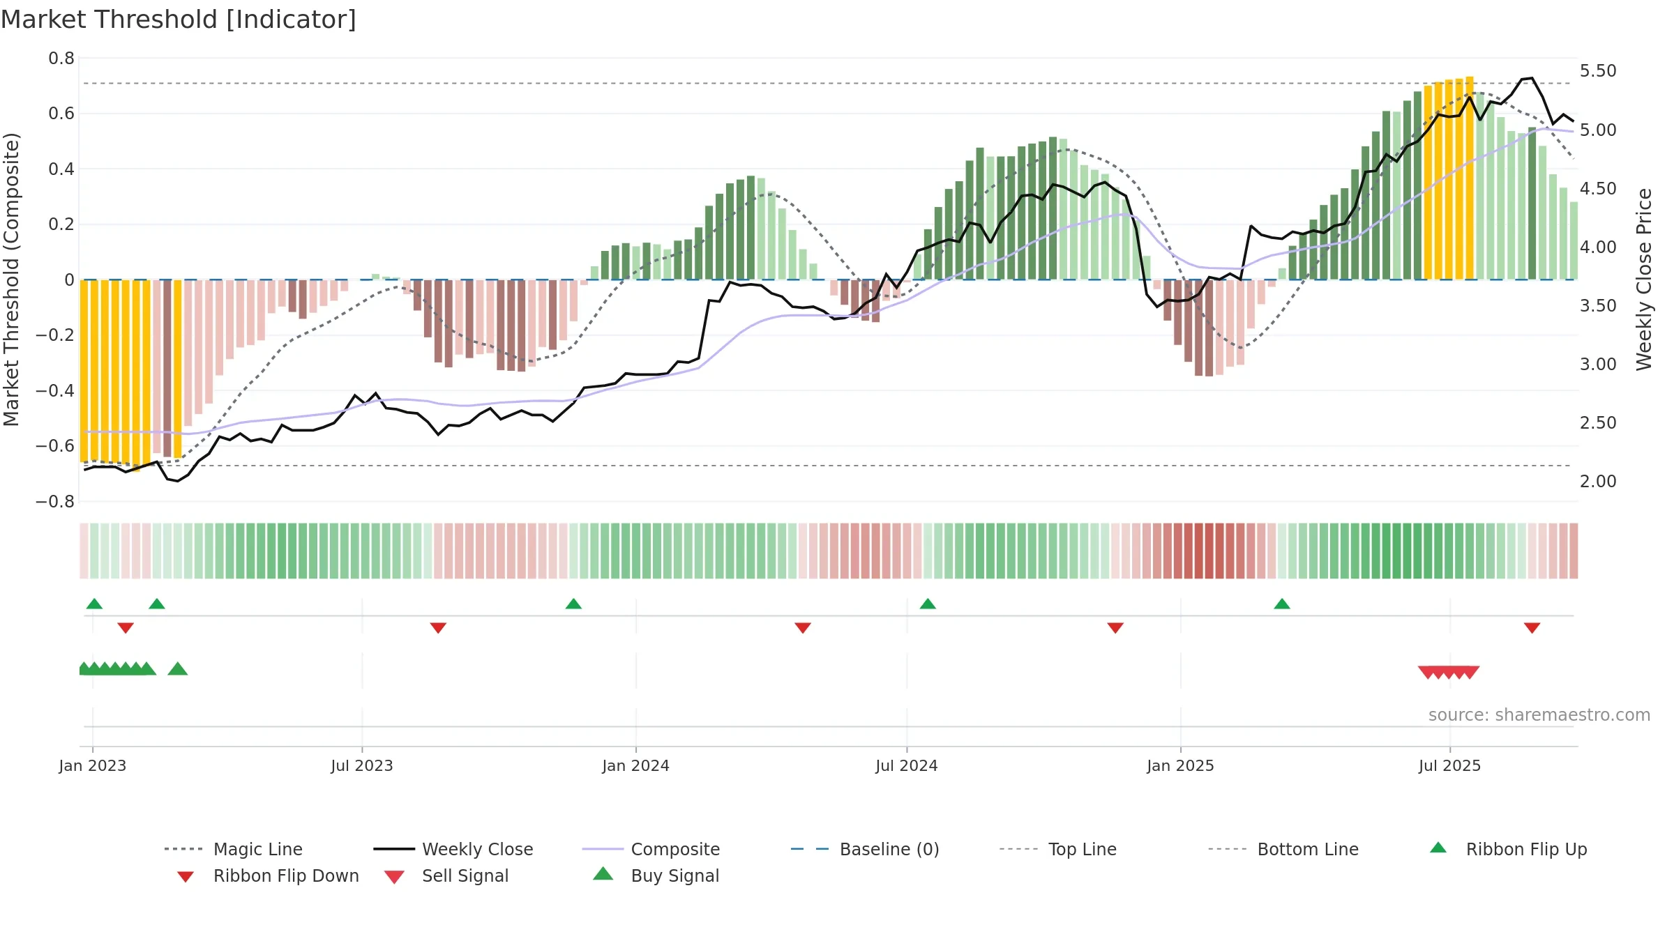The image size is (1674, 941).
Task: Toggle the Weekly Close legend entry
Action: pyautogui.click(x=453, y=849)
